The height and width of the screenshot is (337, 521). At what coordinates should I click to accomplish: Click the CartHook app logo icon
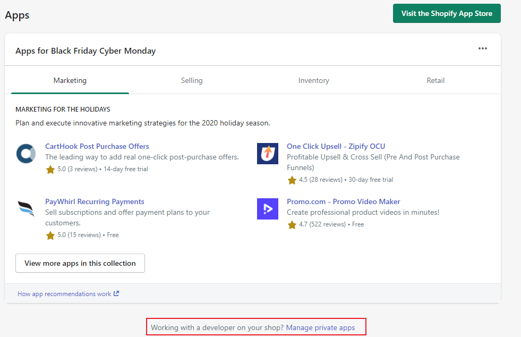pyautogui.click(x=25, y=154)
